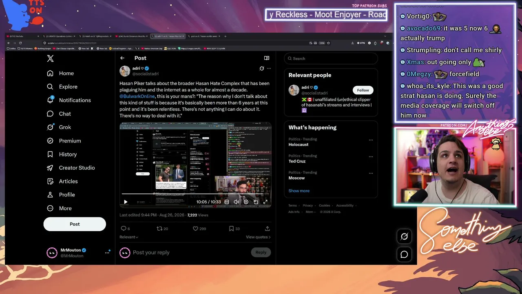Switch to Dumb Streamers Meet tab
The image size is (522, 294).
click(x=132, y=36)
